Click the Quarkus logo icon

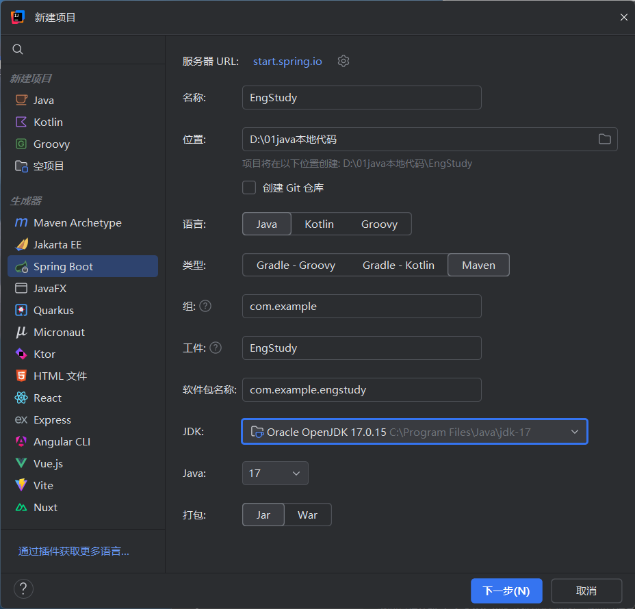pyautogui.click(x=21, y=310)
